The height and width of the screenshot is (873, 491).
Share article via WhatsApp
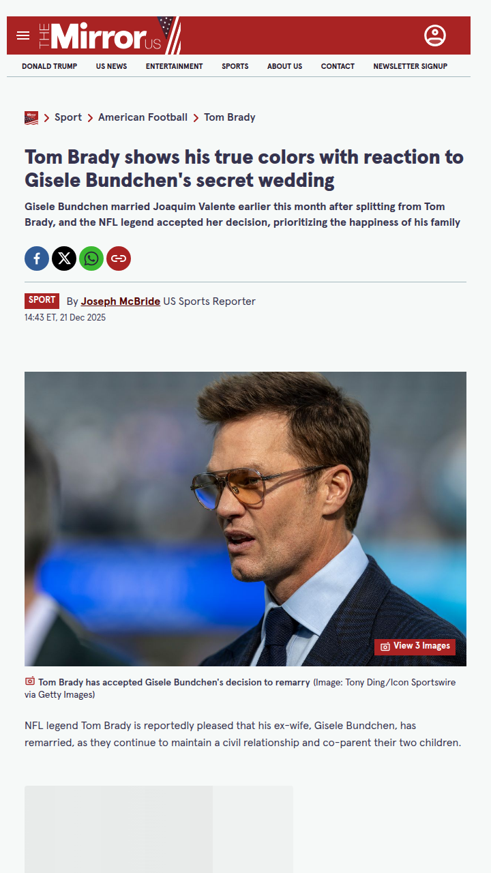point(91,258)
